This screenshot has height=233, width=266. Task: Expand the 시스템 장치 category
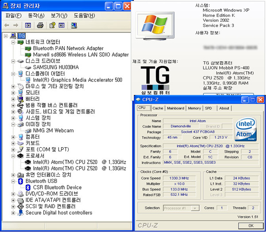pyautogui.click(x=13, y=118)
